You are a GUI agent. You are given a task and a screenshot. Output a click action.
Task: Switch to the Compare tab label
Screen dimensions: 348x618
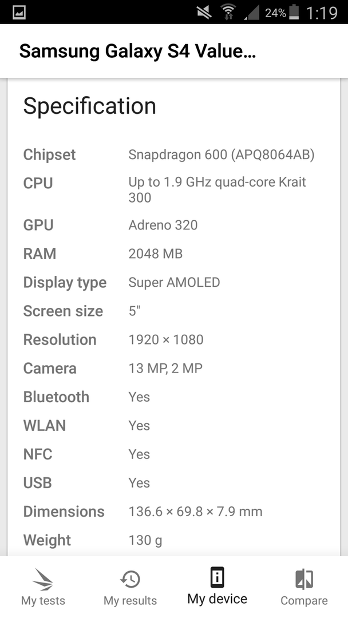click(x=304, y=601)
